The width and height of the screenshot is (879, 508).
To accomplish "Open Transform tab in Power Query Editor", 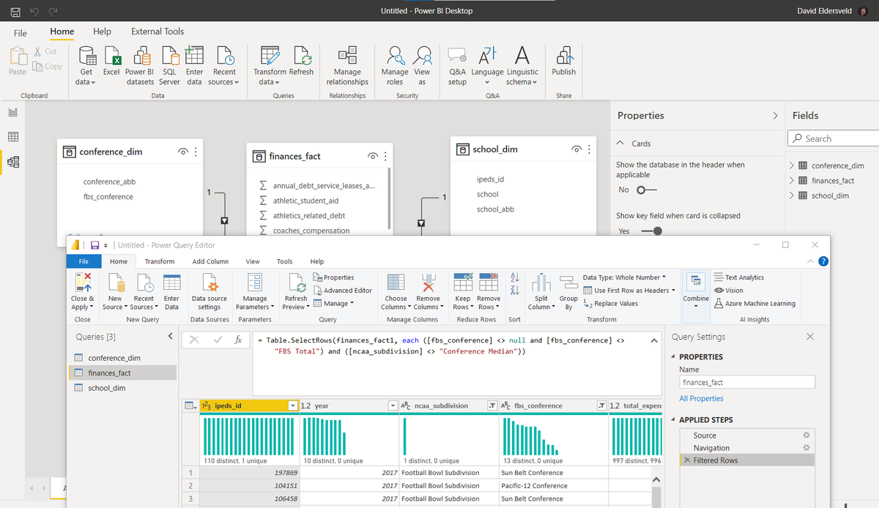I will tap(160, 261).
